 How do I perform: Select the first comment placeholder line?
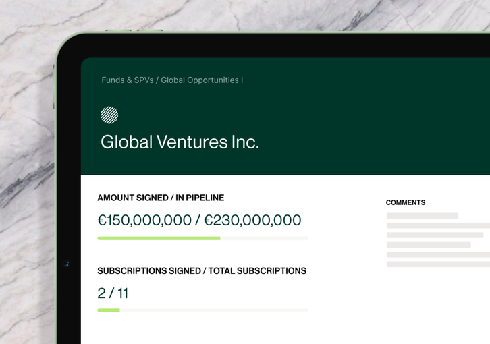(x=423, y=216)
